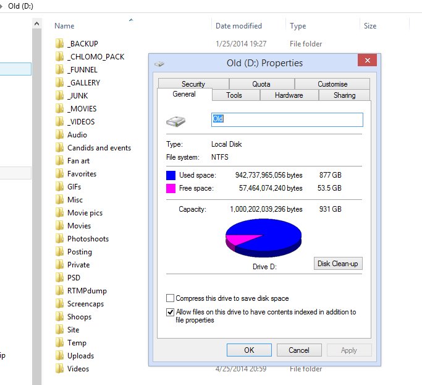
Task: Click the OK button
Action: [x=249, y=350]
